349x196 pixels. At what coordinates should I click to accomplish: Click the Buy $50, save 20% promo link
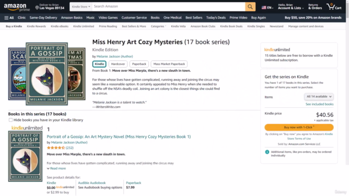tap(313, 18)
